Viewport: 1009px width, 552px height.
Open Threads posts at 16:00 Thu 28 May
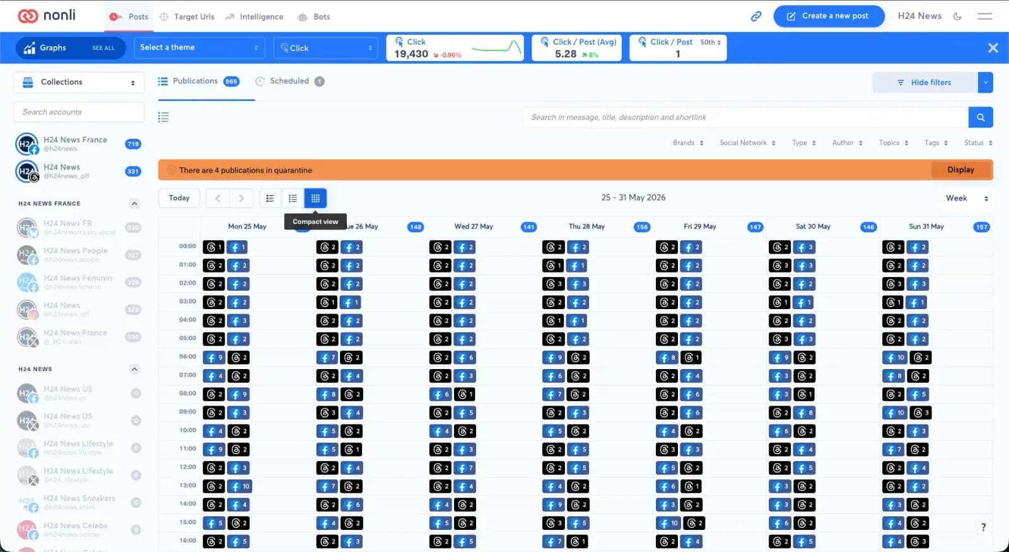coord(577,541)
